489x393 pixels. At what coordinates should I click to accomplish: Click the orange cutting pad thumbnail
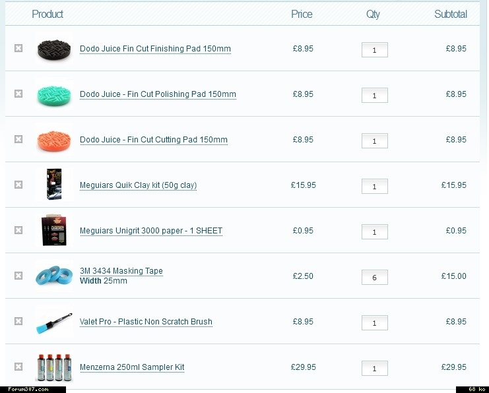[53, 139]
